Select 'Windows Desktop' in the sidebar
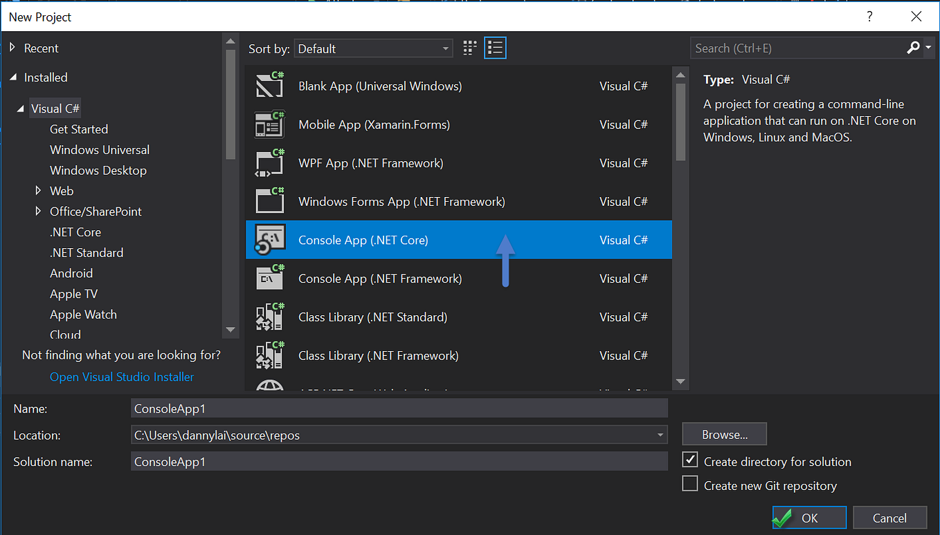Image resolution: width=940 pixels, height=535 pixels. click(x=98, y=170)
